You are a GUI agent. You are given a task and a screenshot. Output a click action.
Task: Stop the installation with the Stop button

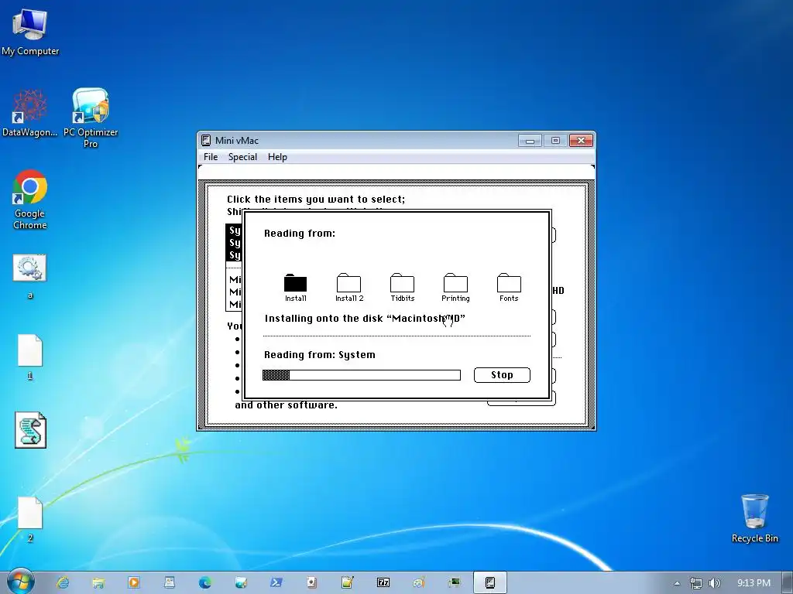pyautogui.click(x=502, y=375)
